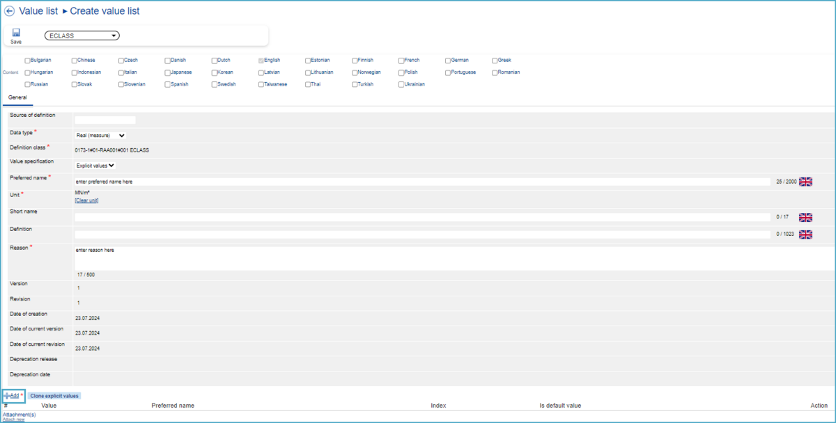Click UK flag icon for Preferred name
The height and width of the screenshot is (423, 836).
(805, 182)
